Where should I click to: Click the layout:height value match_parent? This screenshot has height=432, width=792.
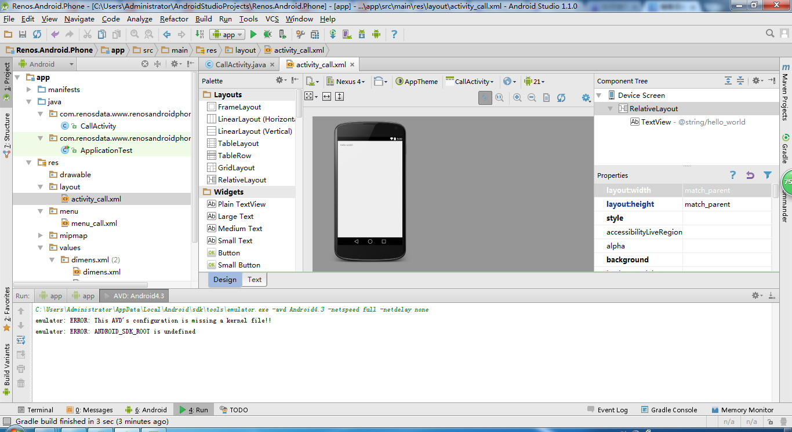click(x=727, y=204)
